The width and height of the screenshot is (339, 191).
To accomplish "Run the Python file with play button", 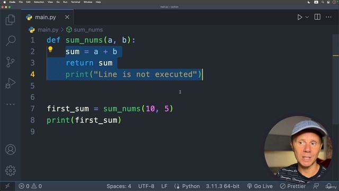I will pos(299,17).
